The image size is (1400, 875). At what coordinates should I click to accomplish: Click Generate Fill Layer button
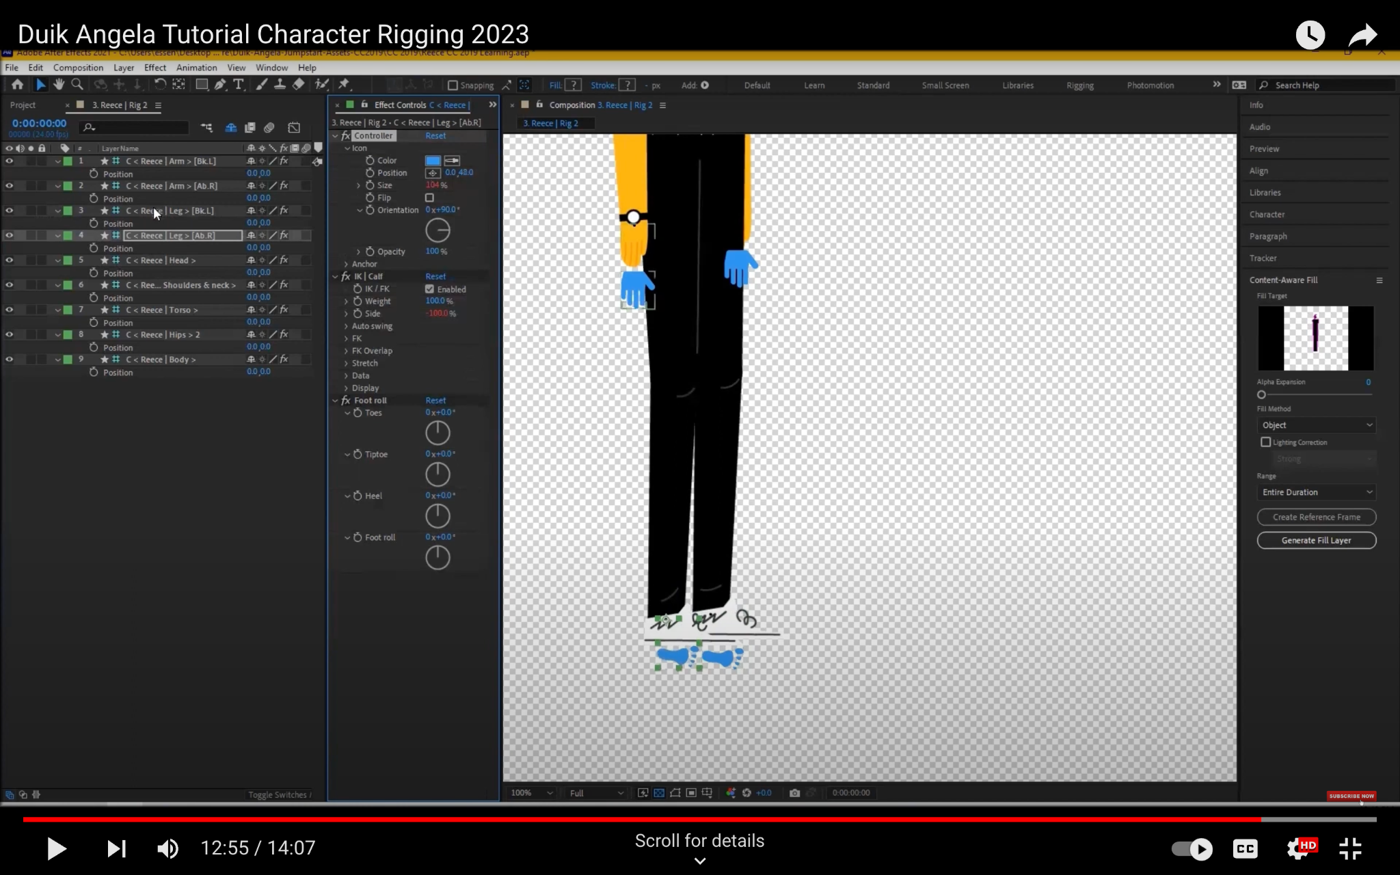coord(1316,540)
